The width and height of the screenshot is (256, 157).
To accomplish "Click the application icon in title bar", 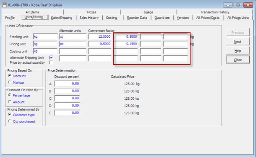I will (4, 5).
